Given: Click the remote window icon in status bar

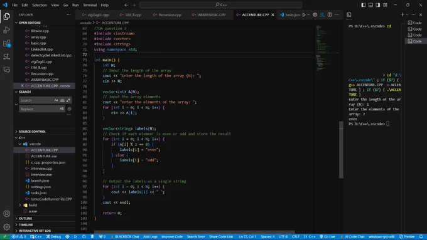Looking at the screenshot, I should 4,237.
